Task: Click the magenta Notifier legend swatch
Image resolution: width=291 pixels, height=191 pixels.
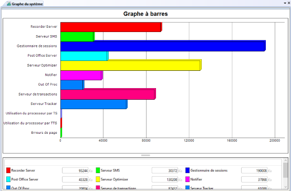Action: 188,179
